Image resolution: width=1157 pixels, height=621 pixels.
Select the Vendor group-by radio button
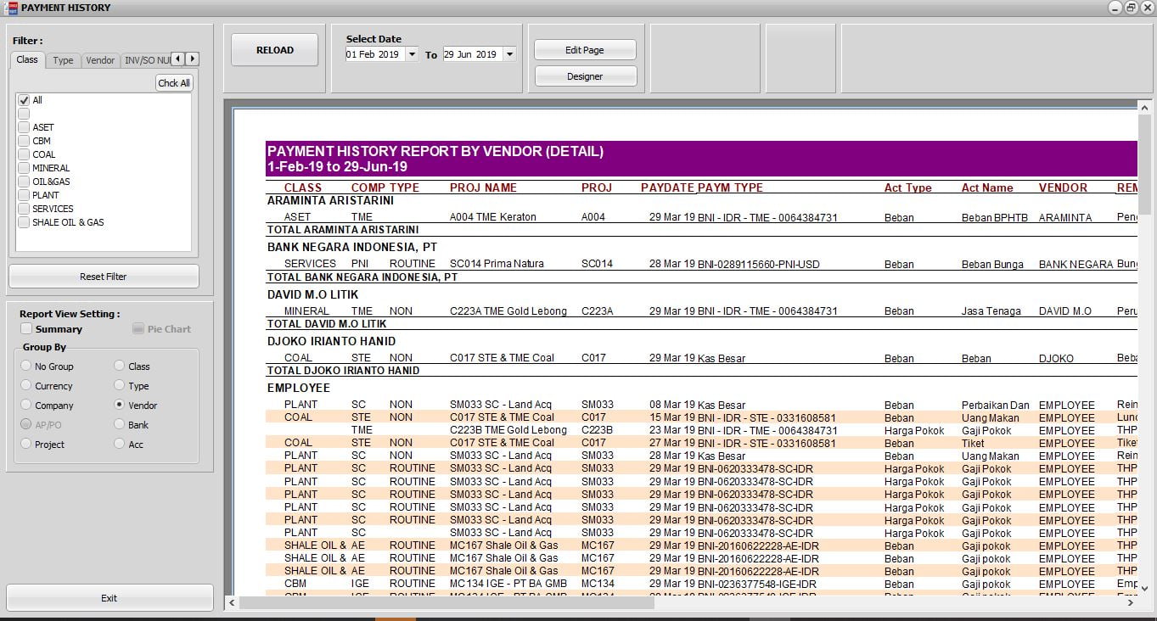click(120, 406)
